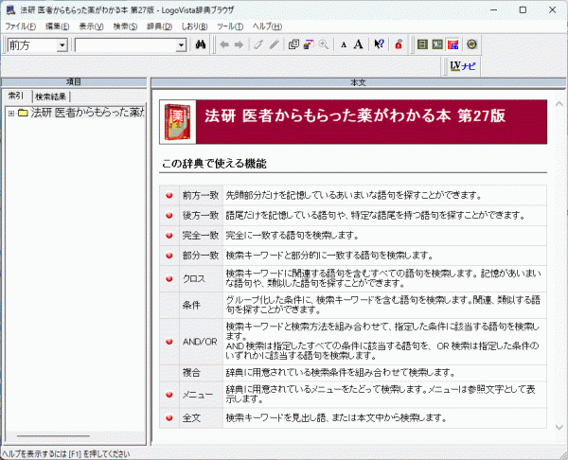Click the red bullet beside クロス

[x=169, y=279]
